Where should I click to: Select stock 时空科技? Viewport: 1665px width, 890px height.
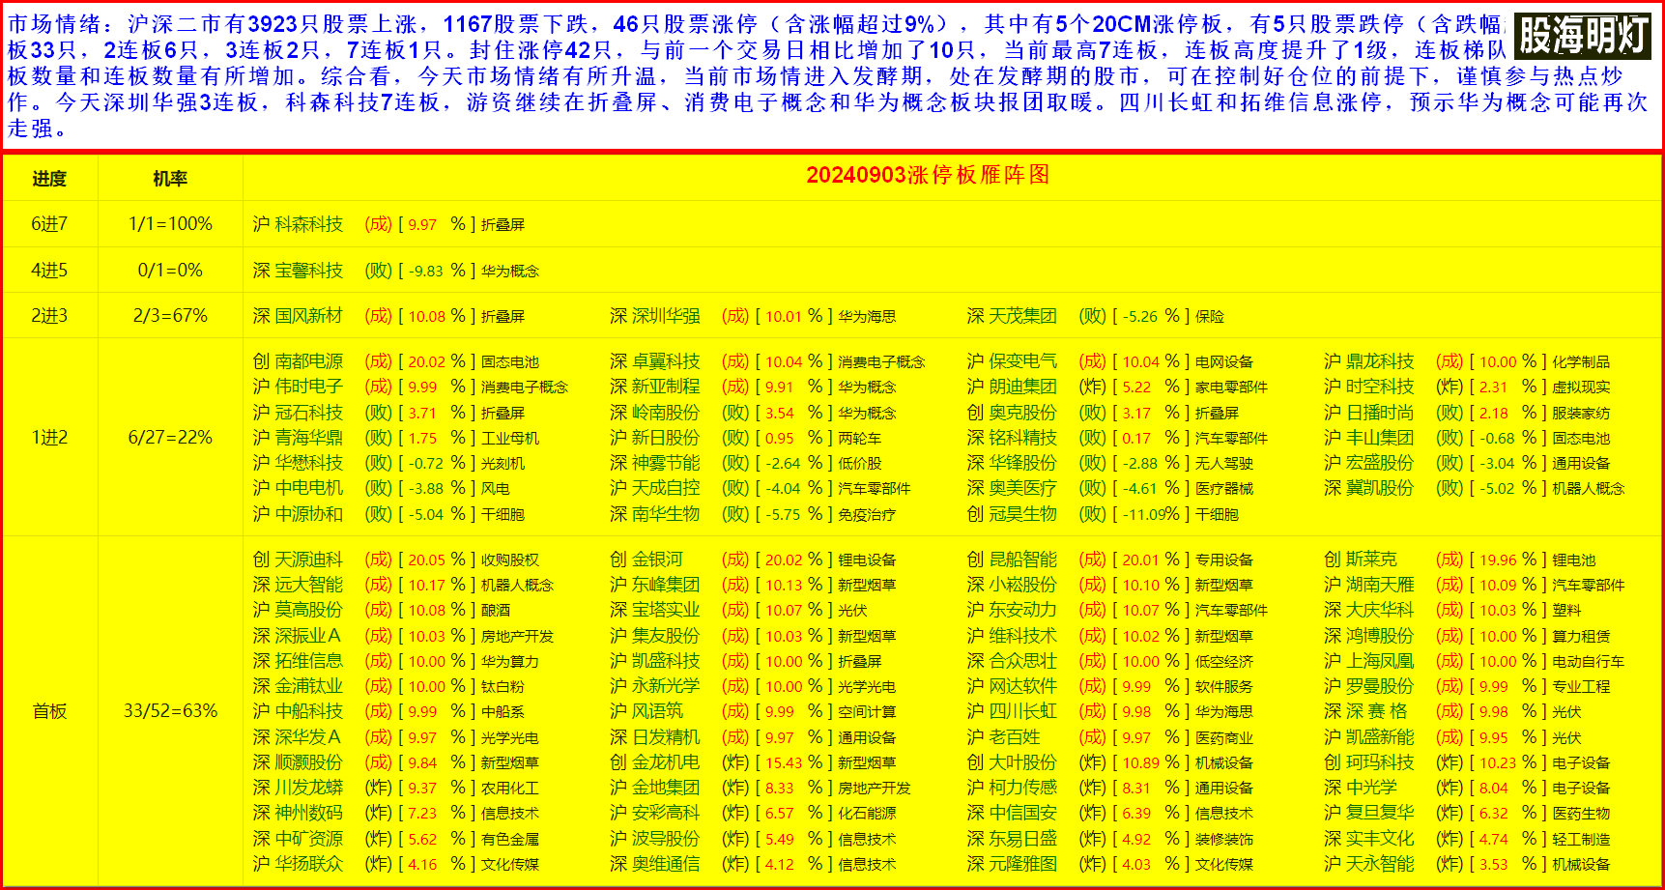pos(1380,387)
